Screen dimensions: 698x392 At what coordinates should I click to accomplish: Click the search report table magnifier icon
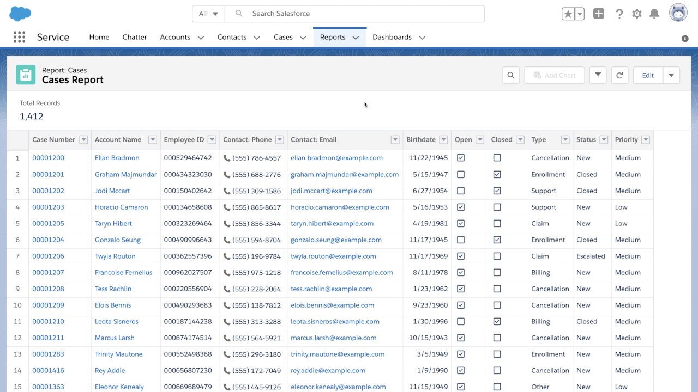point(511,75)
